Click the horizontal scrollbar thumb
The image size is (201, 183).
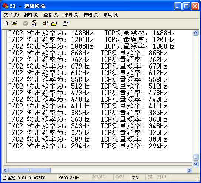(30, 170)
